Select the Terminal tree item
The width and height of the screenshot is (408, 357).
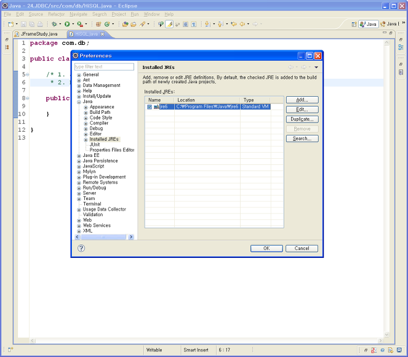pos(92,204)
